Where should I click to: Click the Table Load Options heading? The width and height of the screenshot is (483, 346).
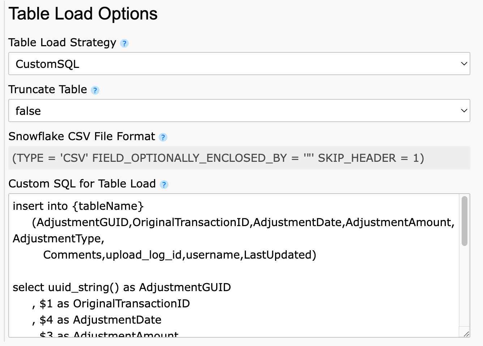click(83, 14)
